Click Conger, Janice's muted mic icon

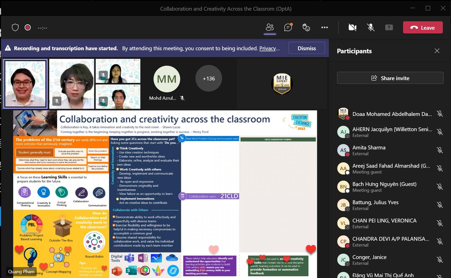439,260
